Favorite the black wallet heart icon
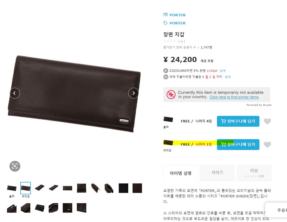 [267, 121]
